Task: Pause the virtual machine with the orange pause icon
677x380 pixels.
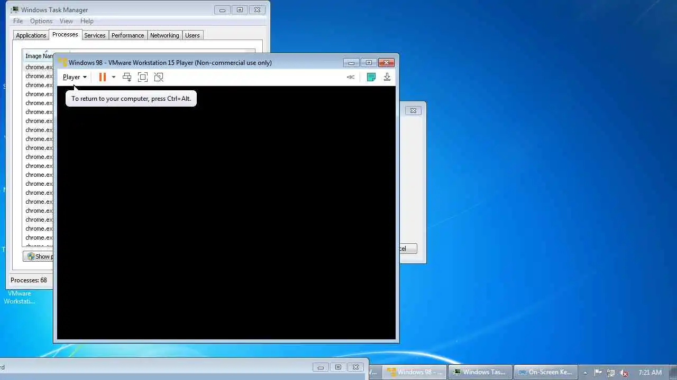Action: point(103,77)
